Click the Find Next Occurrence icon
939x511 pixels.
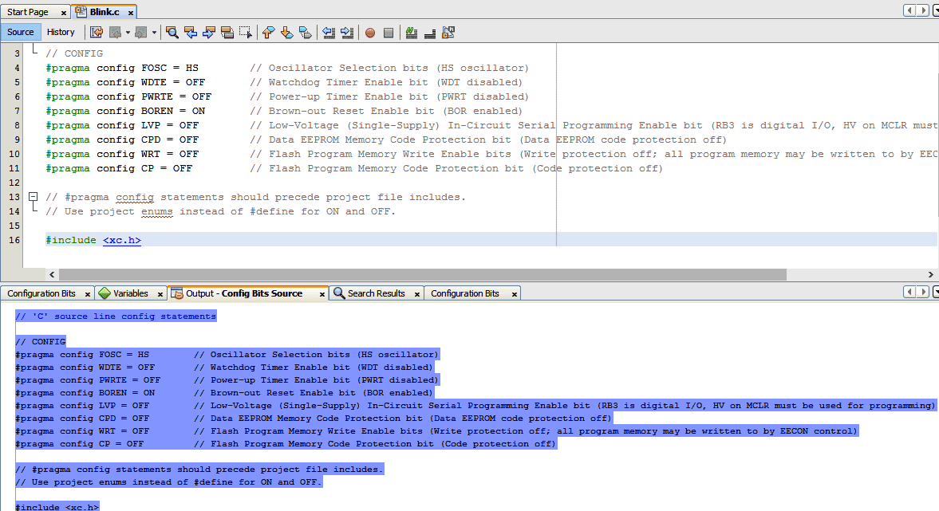coord(208,32)
